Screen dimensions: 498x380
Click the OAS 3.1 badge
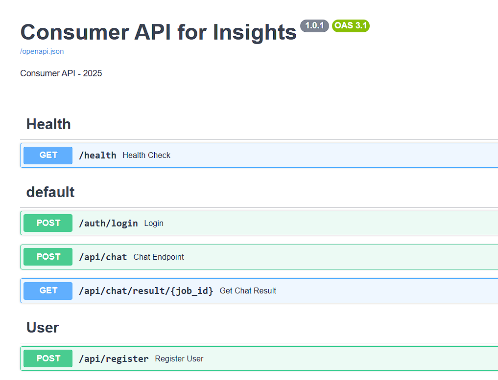(x=351, y=26)
